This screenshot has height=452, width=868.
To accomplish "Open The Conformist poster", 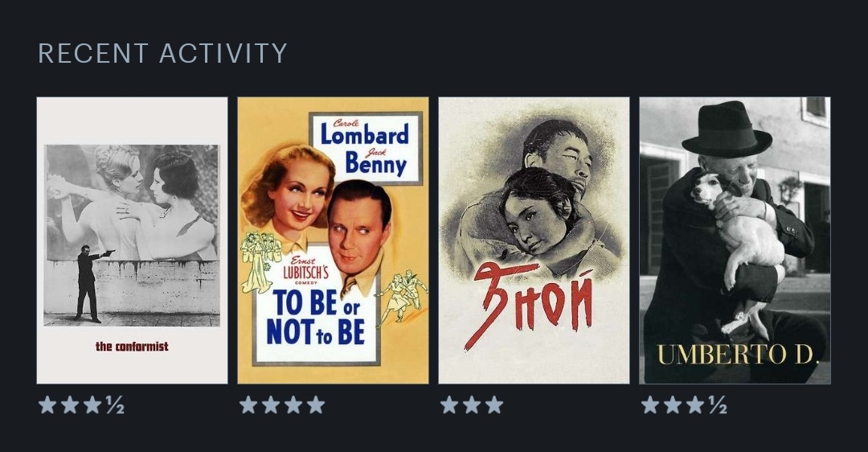I will tap(132, 240).
